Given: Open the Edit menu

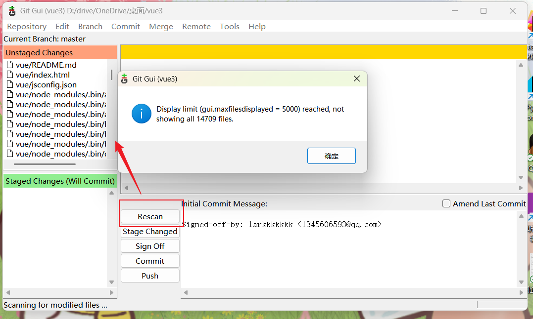Looking at the screenshot, I should 62,27.
